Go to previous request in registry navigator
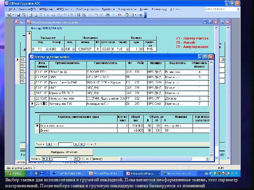This screenshot has width=254, height=190. click(49, 159)
